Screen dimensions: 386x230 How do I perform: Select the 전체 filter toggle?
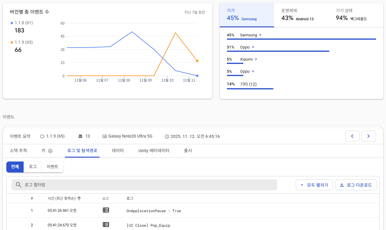pos(15,167)
